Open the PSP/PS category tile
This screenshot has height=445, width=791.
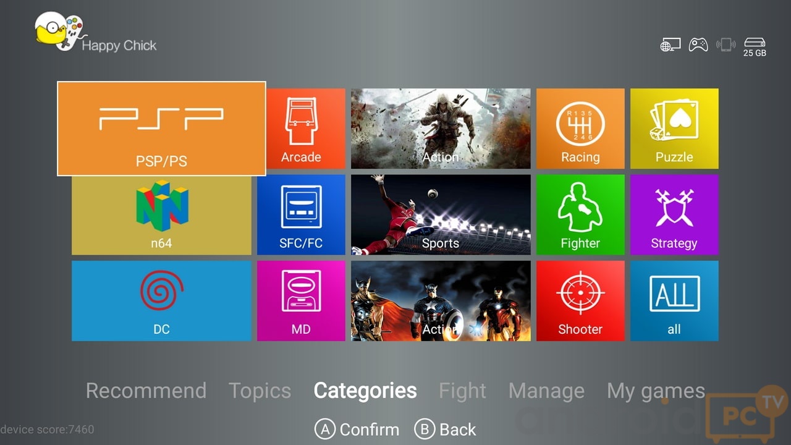point(161,129)
